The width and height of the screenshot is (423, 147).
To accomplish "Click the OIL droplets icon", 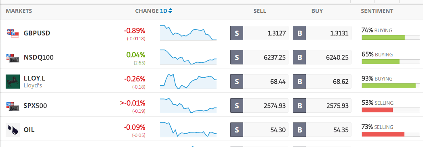I will [13, 130].
